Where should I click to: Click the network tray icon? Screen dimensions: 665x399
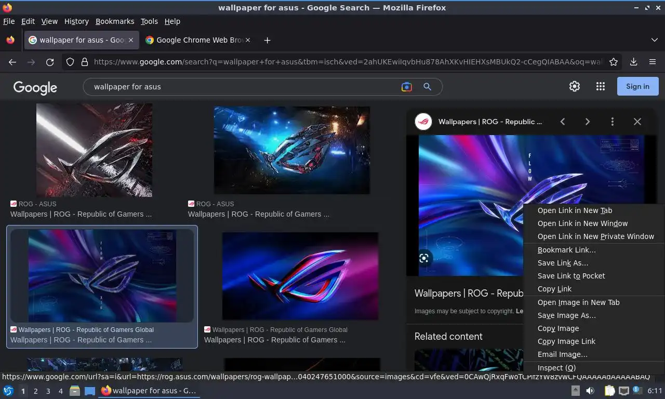623,391
